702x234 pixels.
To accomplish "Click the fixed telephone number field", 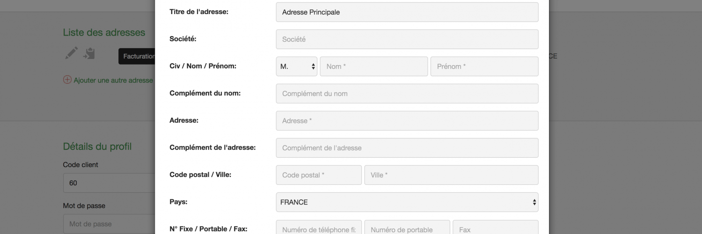I will click(x=318, y=229).
